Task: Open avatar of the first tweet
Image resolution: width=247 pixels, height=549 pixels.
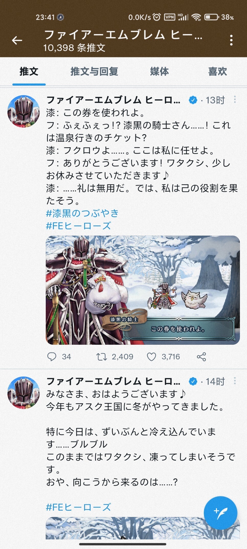Action: coord(24,111)
